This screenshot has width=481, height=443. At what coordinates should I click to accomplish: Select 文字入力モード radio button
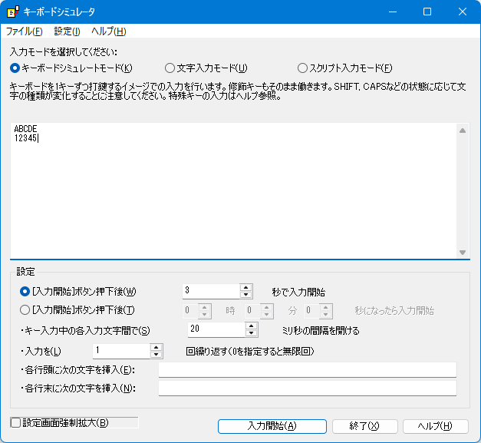click(x=170, y=68)
